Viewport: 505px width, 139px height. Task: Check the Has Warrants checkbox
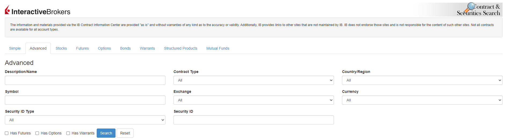(68, 133)
